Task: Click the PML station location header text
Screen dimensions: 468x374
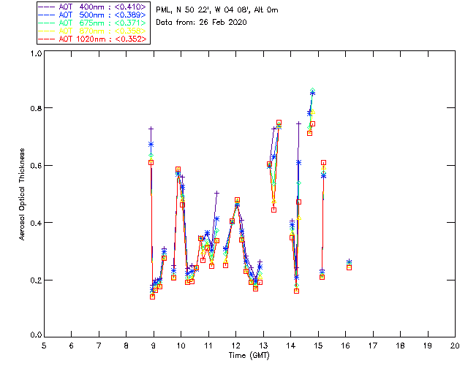Action: click(x=217, y=9)
